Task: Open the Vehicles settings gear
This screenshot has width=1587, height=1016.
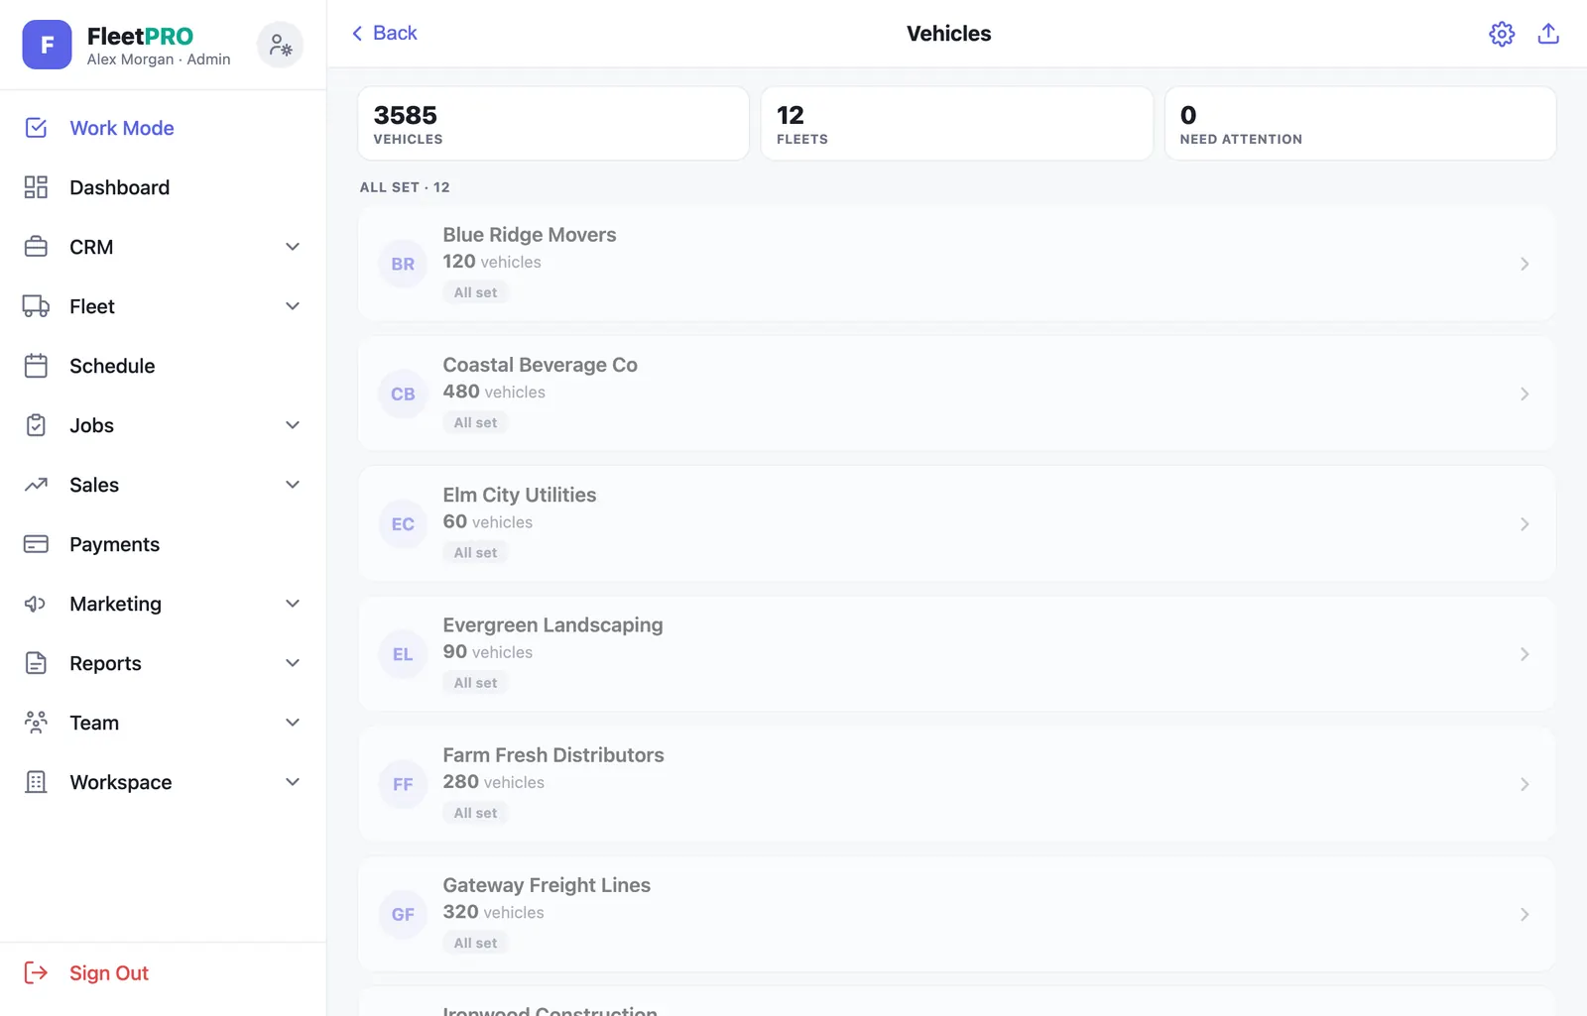Action: click(x=1502, y=34)
